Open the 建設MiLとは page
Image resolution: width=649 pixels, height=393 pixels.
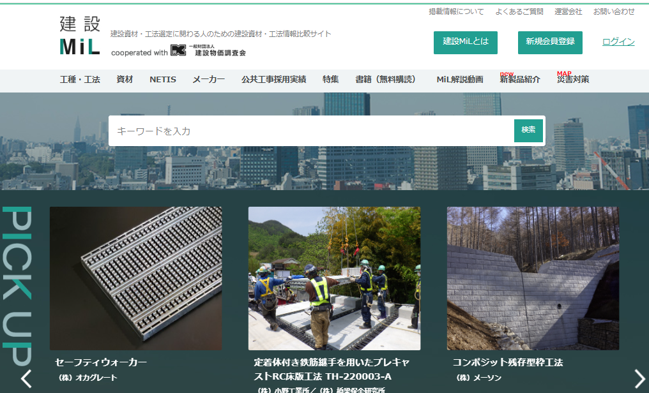pos(466,42)
